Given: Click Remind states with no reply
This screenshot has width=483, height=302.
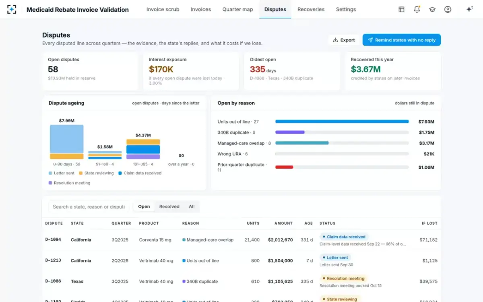Looking at the screenshot, I should (401, 40).
